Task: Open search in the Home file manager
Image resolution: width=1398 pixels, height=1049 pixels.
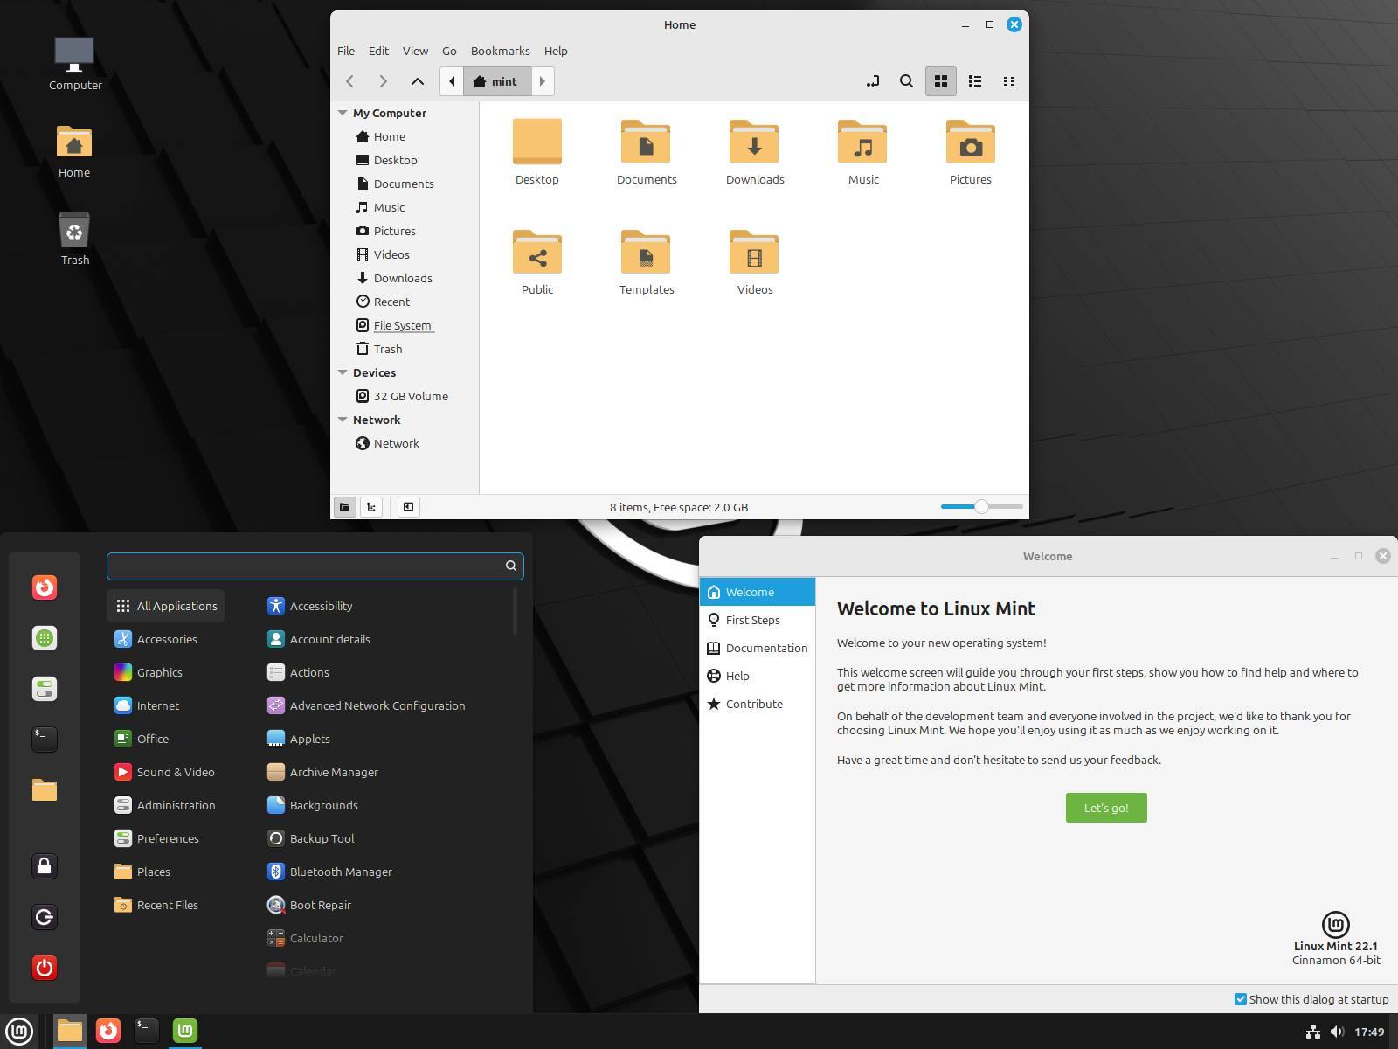Action: (906, 81)
